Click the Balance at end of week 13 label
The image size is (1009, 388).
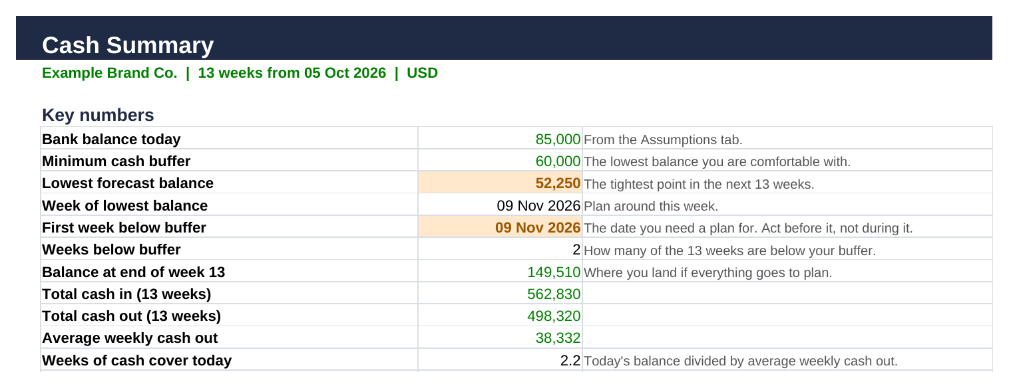[x=133, y=272]
